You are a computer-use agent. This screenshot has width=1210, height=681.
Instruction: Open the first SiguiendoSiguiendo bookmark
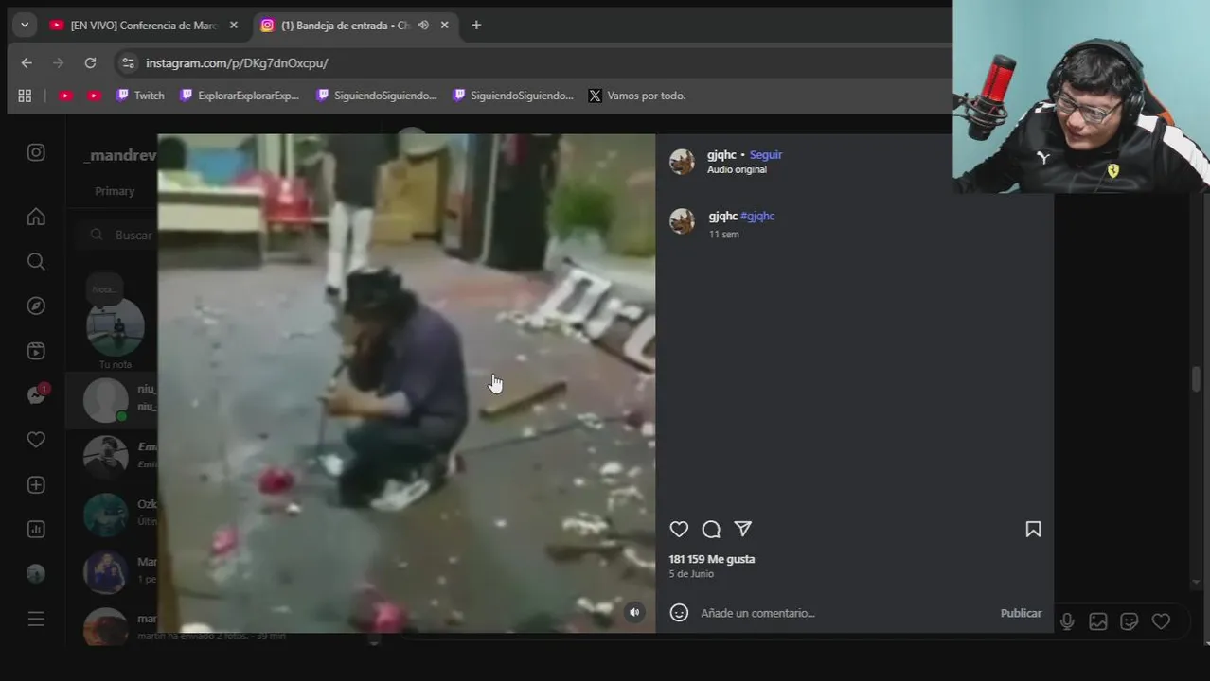(x=377, y=96)
